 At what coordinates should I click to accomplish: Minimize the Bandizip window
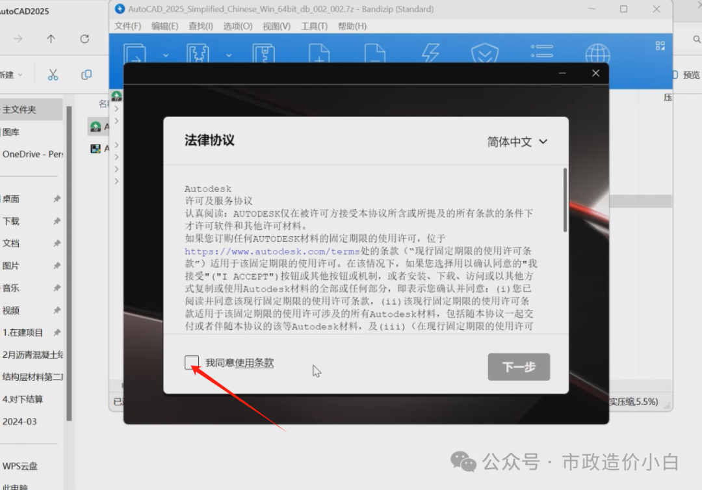[x=591, y=9]
